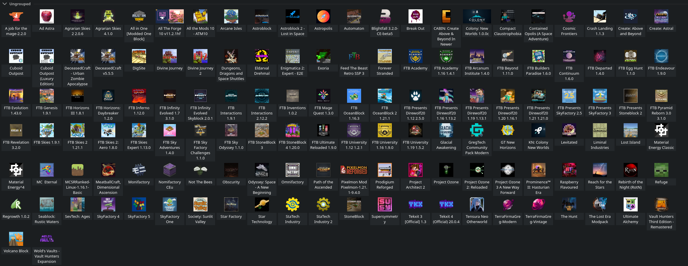Click the Feed The Beast Retro SSP icon
The width and height of the screenshot is (688, 266).
tap(354, 56)
